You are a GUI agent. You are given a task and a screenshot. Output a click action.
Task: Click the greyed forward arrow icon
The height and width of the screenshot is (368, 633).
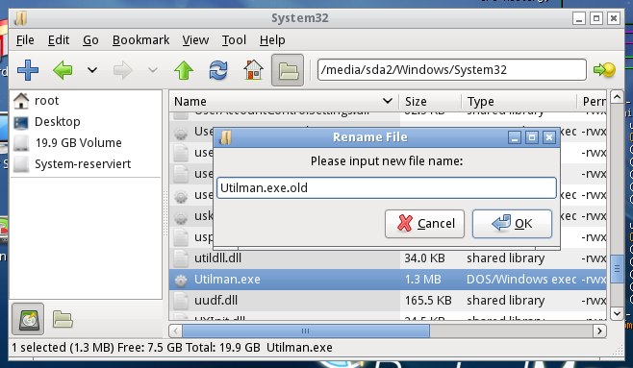123,70
